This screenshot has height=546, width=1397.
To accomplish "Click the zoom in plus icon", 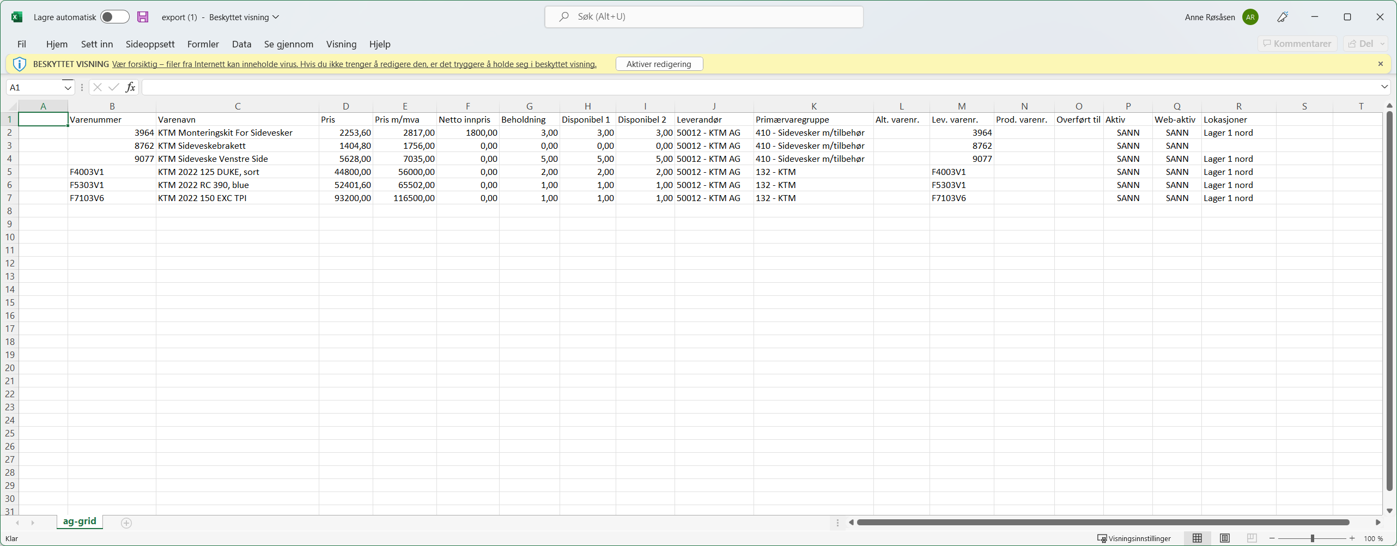I will click(1352, 538).
